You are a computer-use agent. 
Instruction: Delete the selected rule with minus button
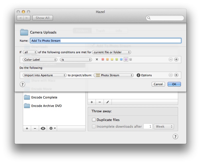tap(100, 102)
